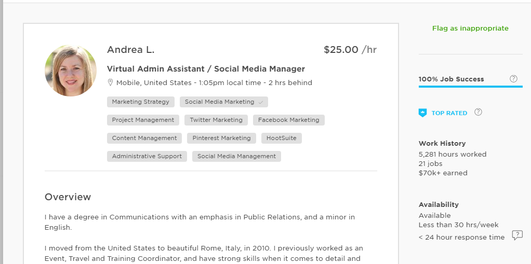
Task: Click the Social Media Management skill tag
Action: pyautogui.click(x=236, y=156)
